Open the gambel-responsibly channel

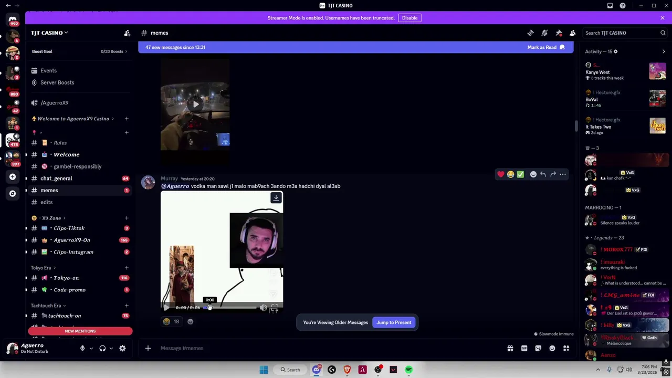[79, 166]
